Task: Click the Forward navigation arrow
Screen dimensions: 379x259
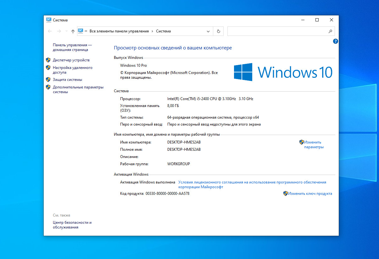Action: [59, 31]
